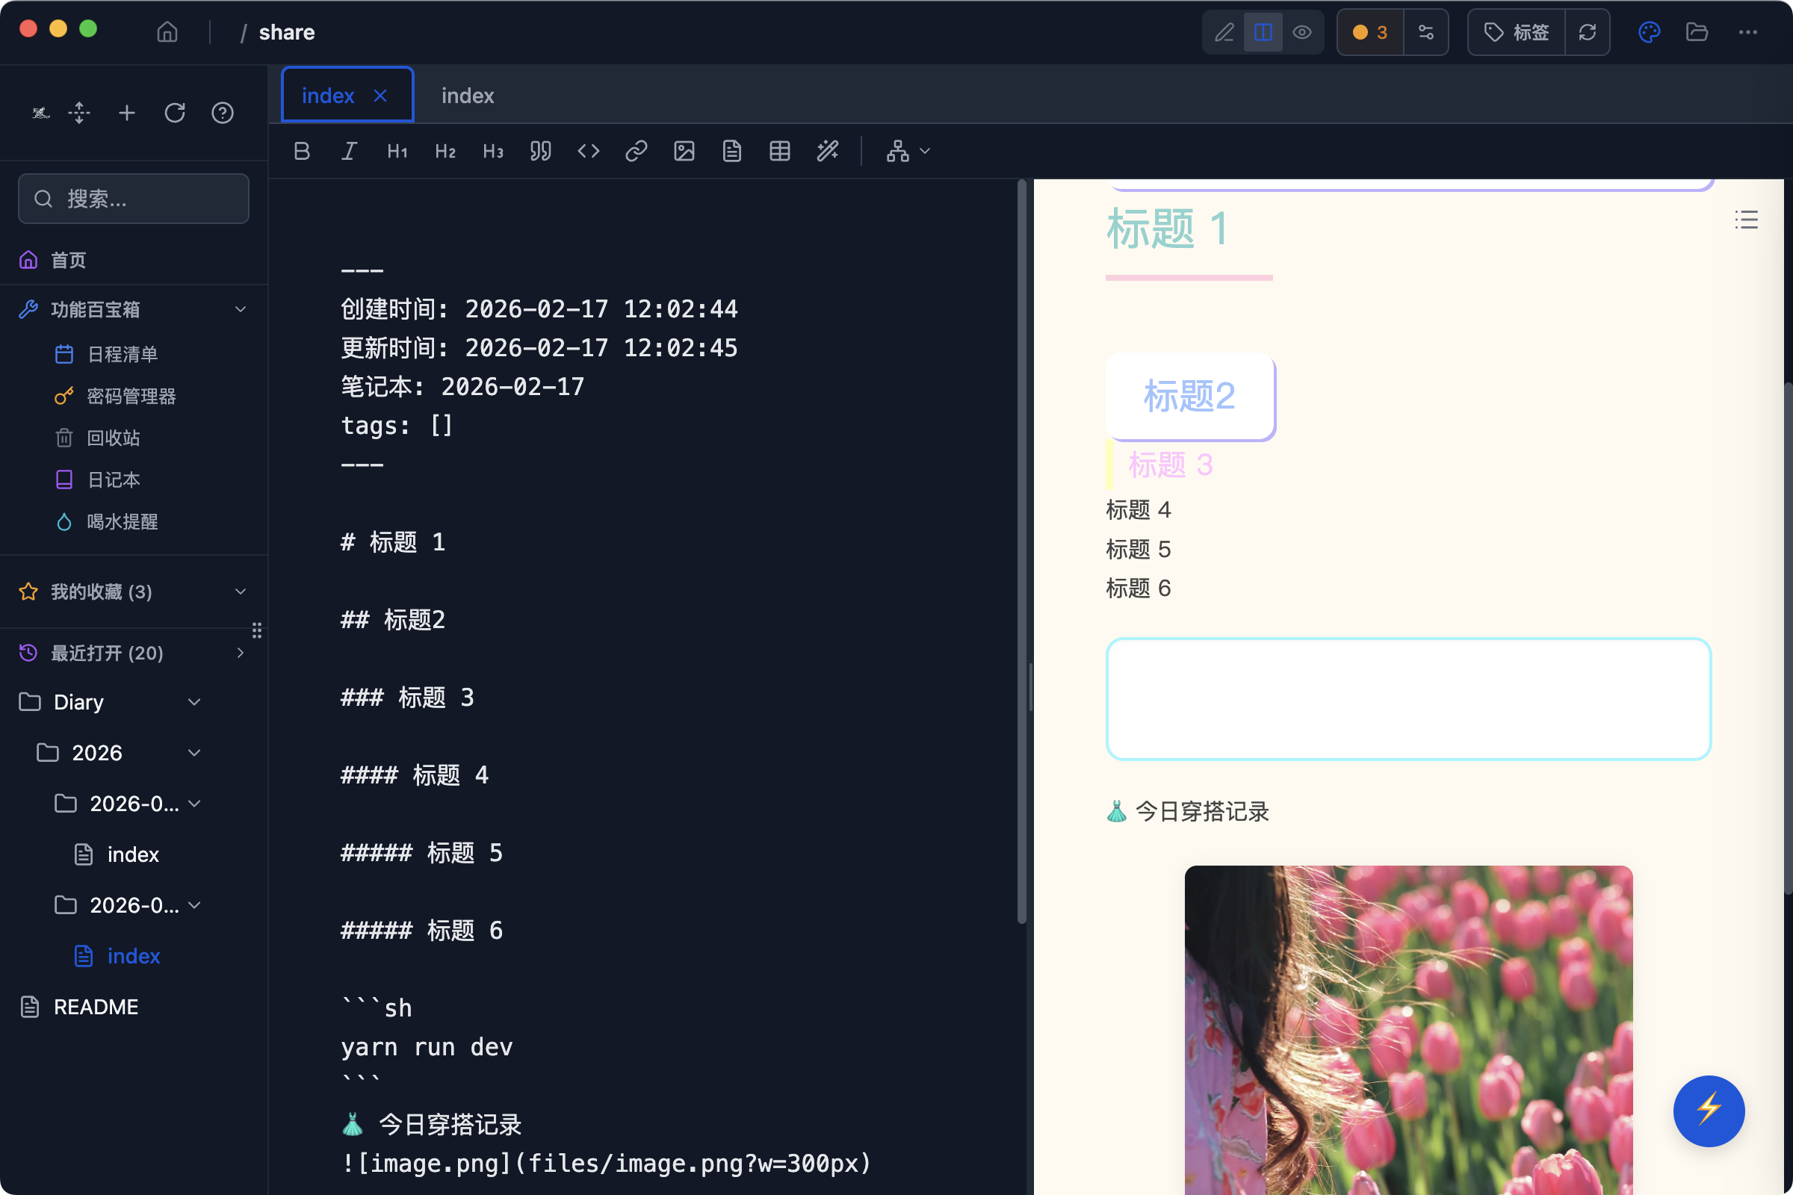
Task: Open the 日程清单 schedule tool
Action: 122,353
